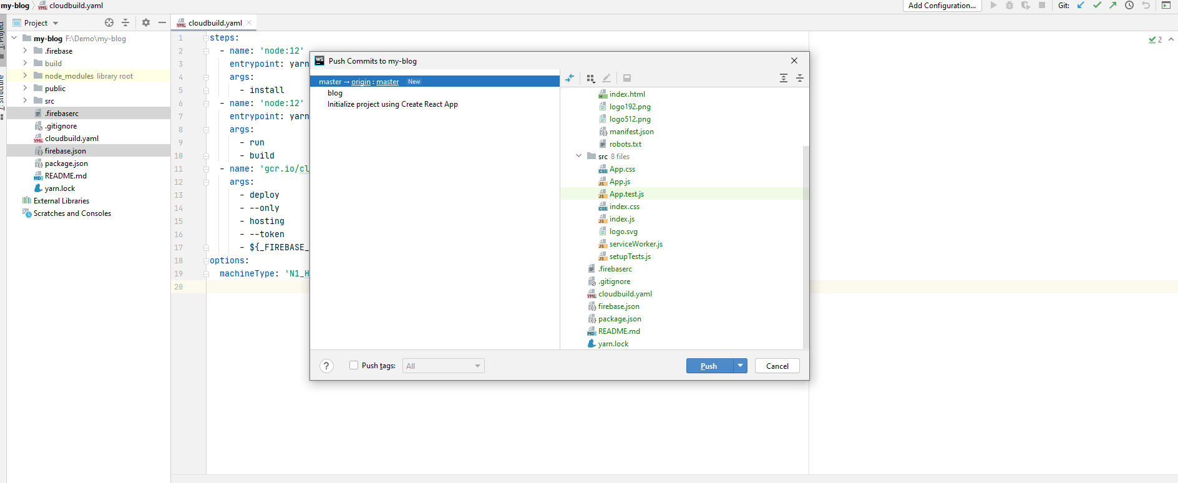1178x483 pixels.
Task: Open Project panel settings gear
Action: coord(146,22)
